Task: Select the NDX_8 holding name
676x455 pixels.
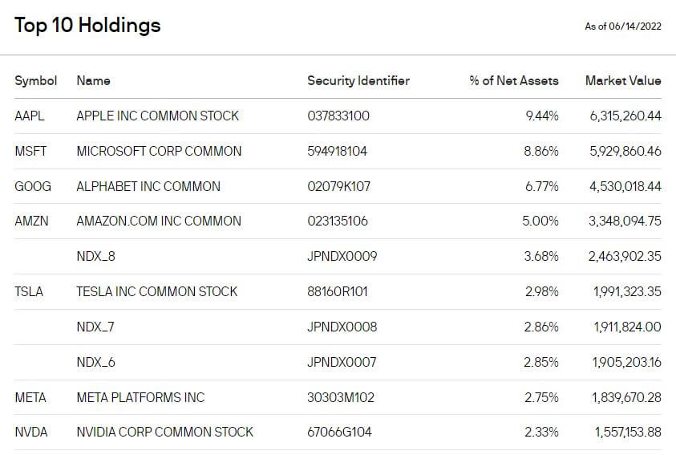Action: (96, 256)
